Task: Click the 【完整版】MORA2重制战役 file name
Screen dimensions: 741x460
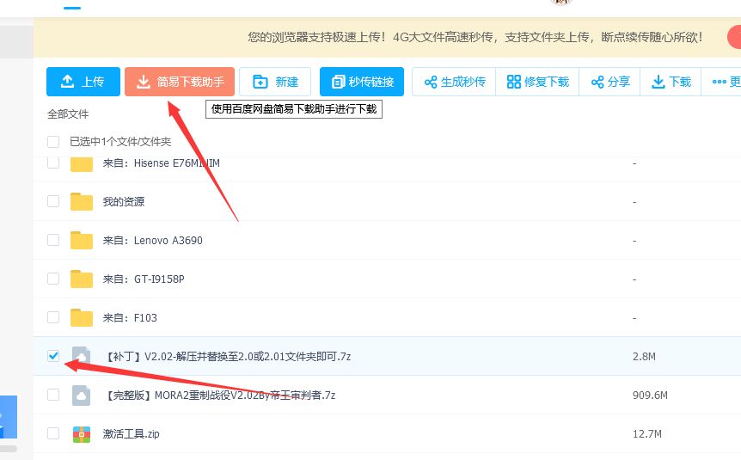Action: click(x=218, y=395)
